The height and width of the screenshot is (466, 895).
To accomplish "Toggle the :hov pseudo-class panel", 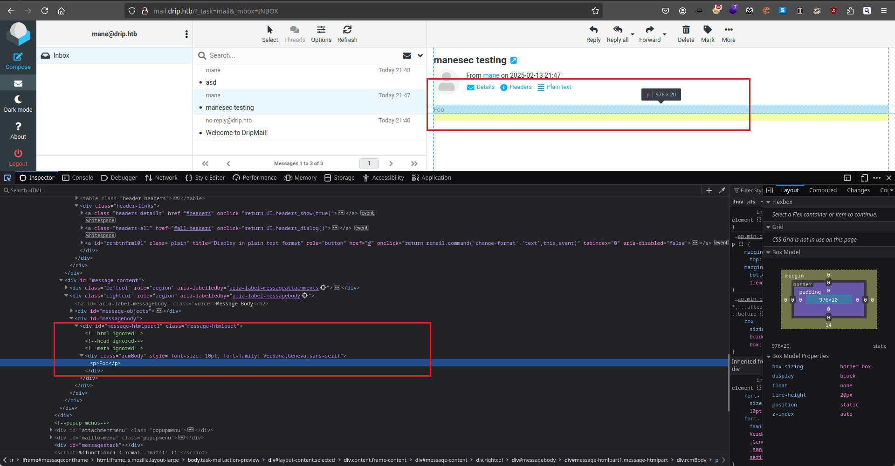I will pos(738,202).
